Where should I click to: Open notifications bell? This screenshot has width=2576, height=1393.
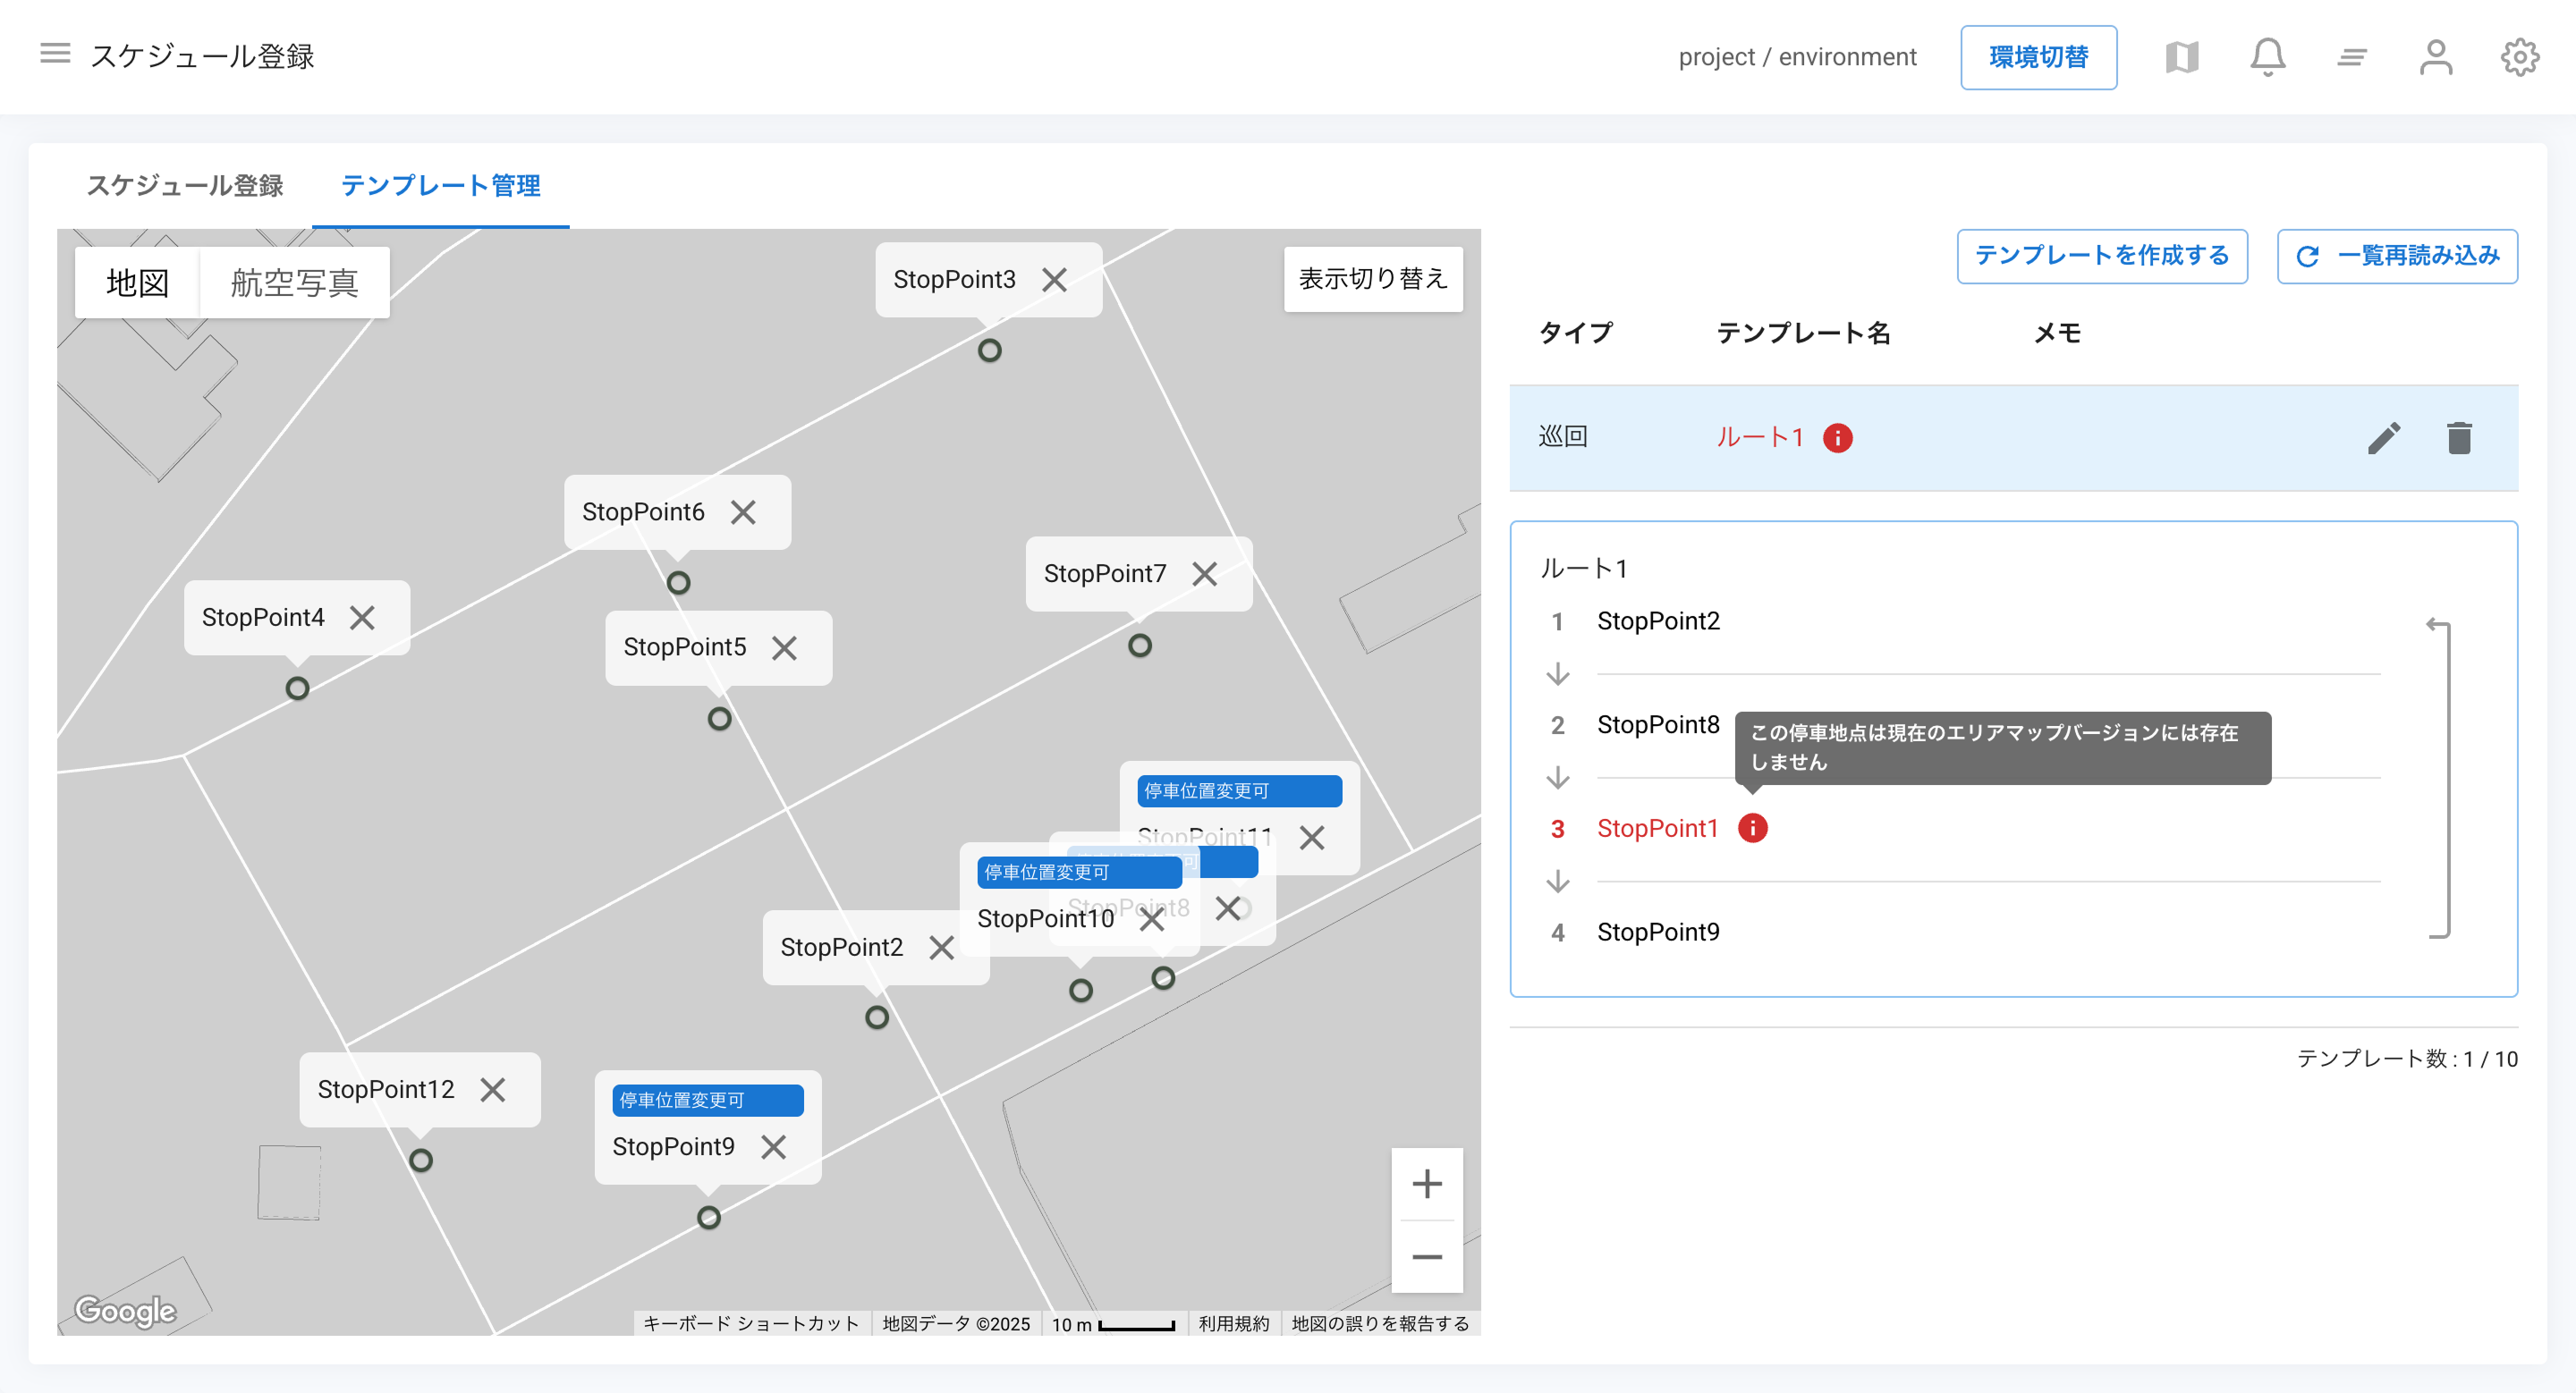(2267, 57)
